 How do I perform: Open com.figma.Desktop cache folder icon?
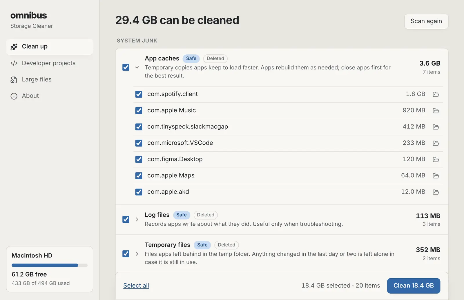[x=436, y=159]
